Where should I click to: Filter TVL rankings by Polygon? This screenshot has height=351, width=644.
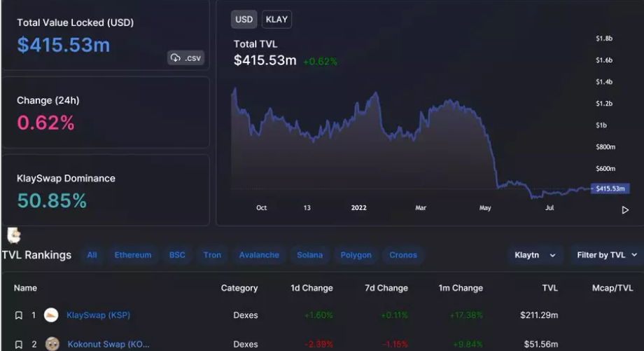[356, 255]
